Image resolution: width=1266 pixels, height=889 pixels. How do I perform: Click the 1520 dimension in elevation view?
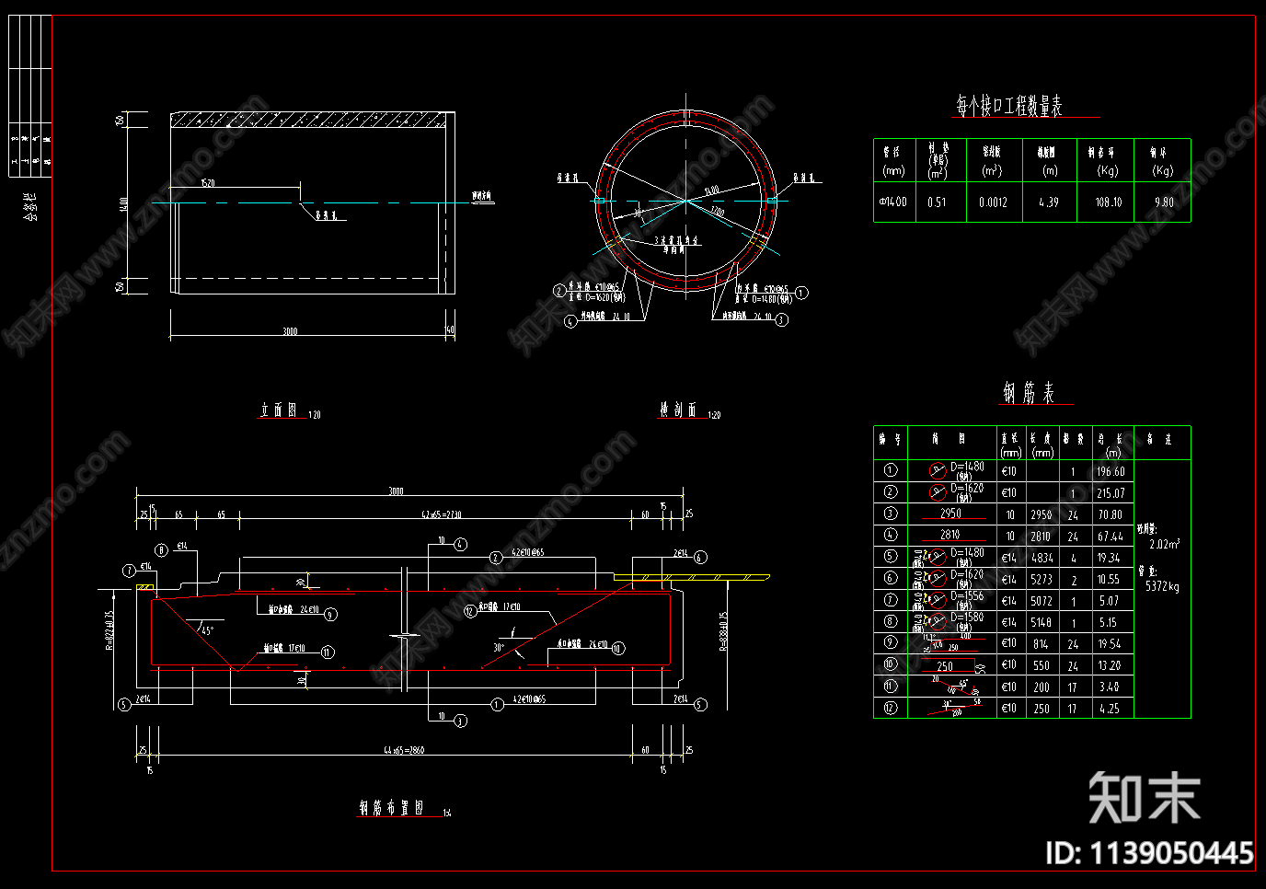[208, 183]
